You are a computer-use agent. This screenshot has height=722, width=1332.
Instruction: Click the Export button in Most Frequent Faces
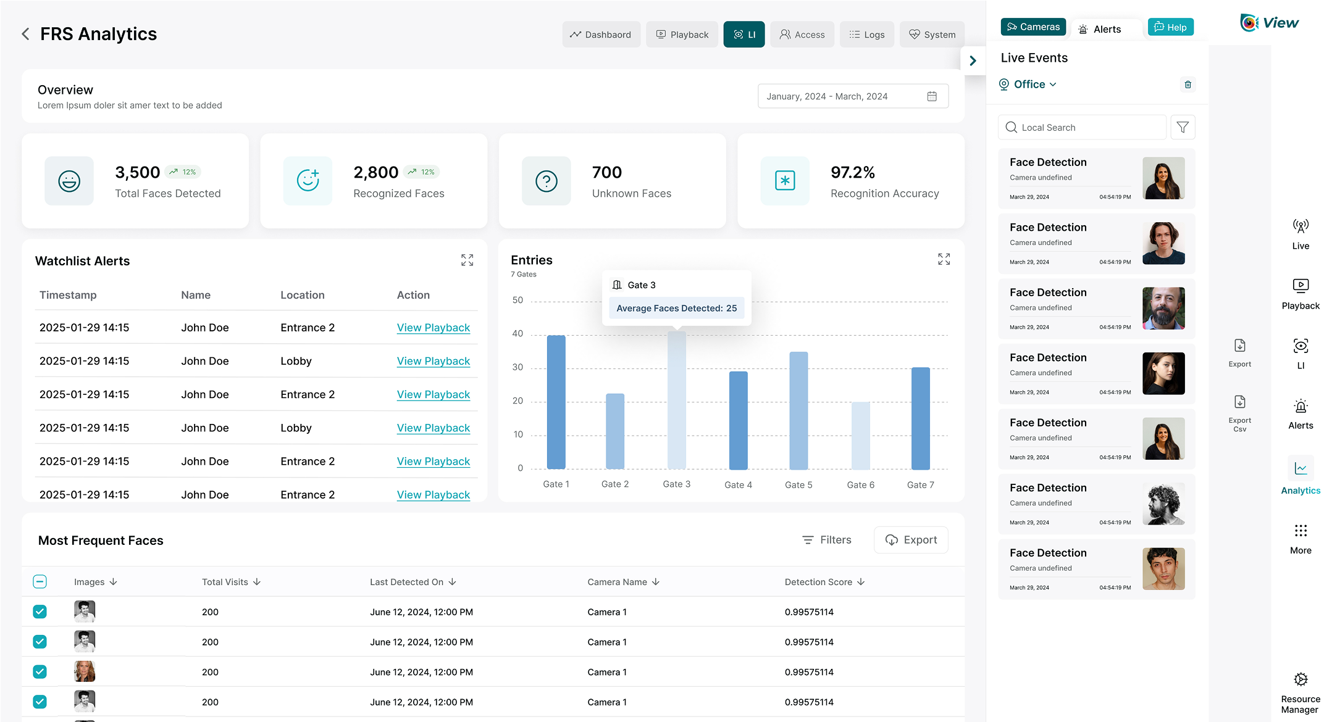[911, 540]
